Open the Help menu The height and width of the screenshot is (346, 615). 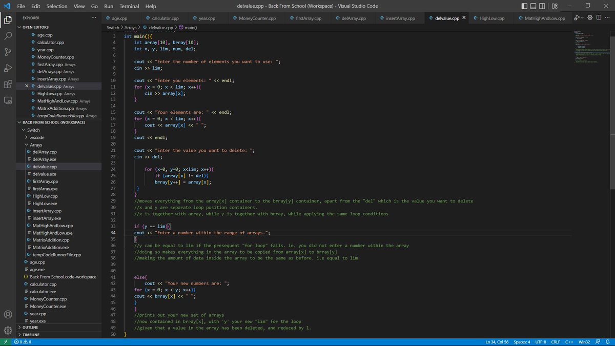coord(151,6)
